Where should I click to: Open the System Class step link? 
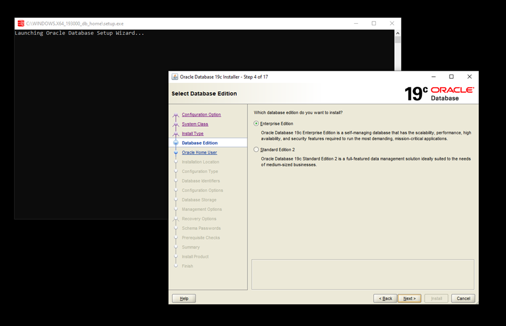pos(195,124)
